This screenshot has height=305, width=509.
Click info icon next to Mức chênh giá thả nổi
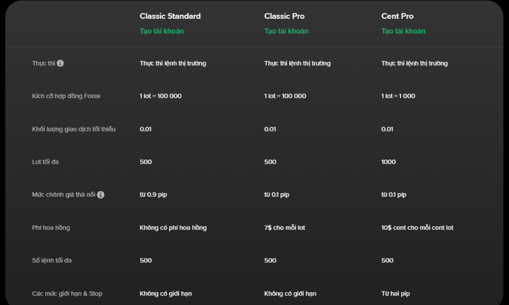pyautogui.click(x=101, y=195)
